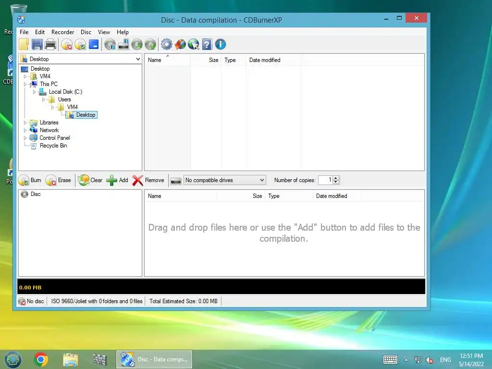Open About via the blue info icon
Image resolution: width=492 pixels, height=369 pixels.
(x=221, y=45)
